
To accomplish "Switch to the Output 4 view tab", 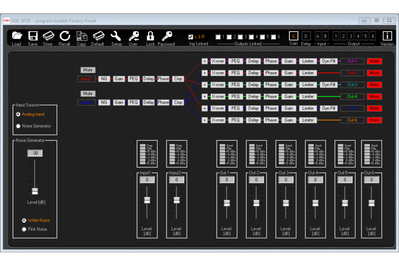I will point(358,36).
